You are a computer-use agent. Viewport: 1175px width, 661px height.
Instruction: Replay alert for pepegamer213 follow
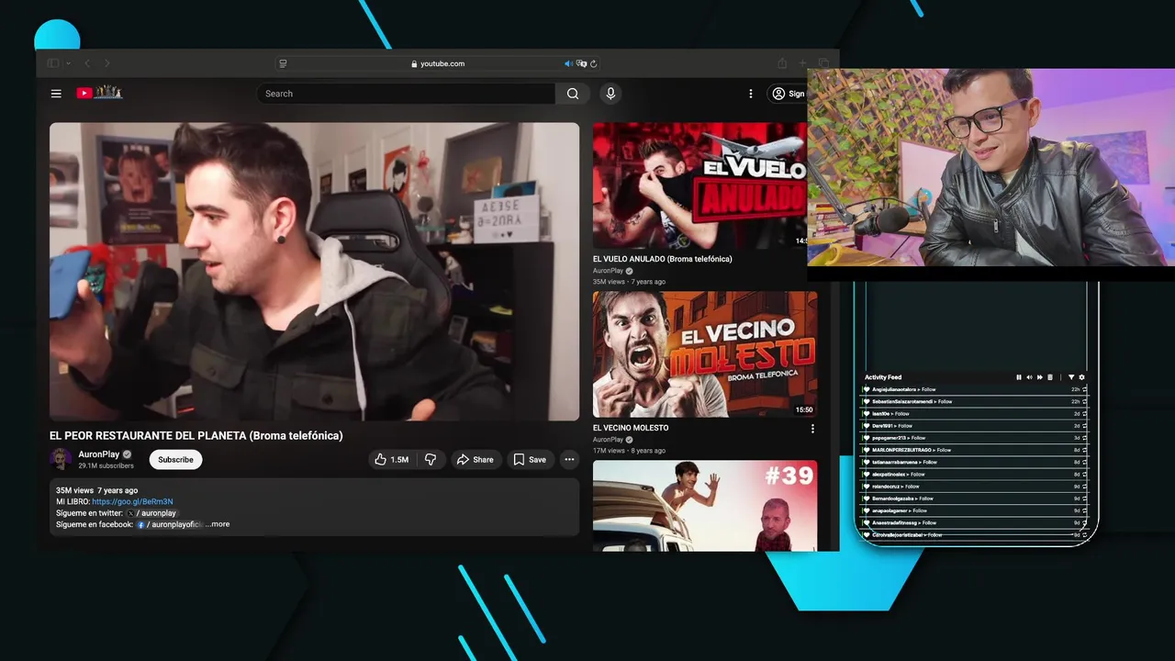(1084, 438)
